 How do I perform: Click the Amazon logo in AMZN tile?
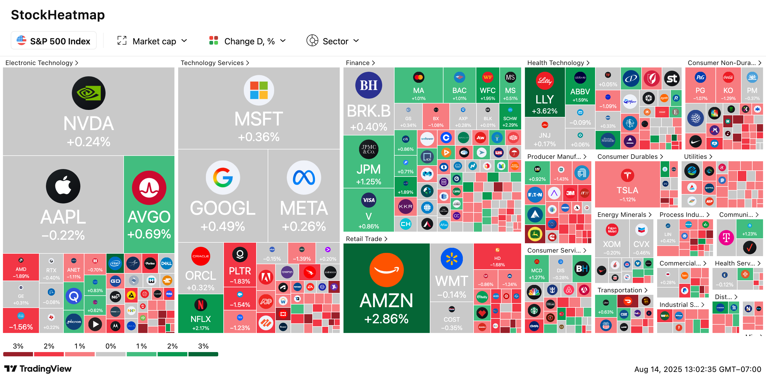tap(386, 270)
